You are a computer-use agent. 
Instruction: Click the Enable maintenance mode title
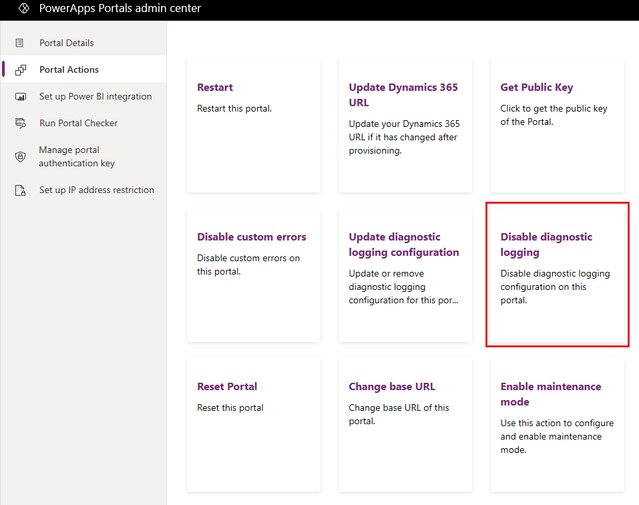pyautogui.click(x=551, y=394)
